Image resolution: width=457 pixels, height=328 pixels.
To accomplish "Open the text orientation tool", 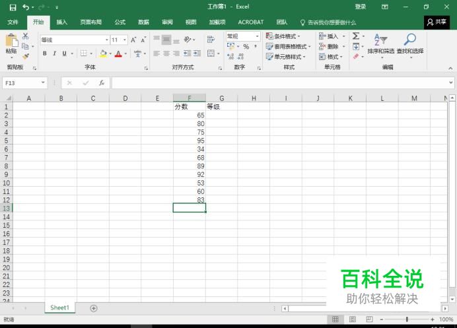I will tap(188, 40).
